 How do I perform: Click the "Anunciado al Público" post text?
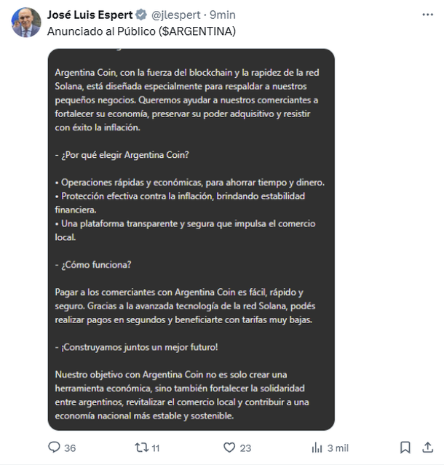pyautogui.click(x=100, y=32)
